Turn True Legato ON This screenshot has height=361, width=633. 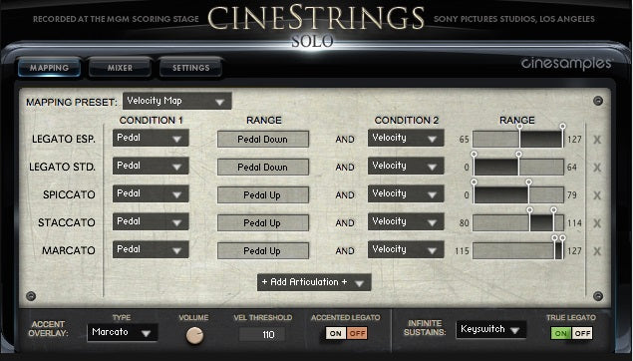click(561, 333)
